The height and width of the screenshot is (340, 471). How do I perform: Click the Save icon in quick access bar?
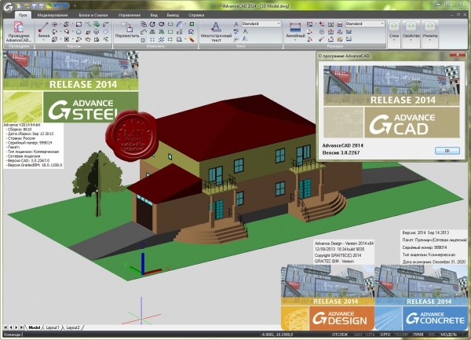click(x=34, y=5)
